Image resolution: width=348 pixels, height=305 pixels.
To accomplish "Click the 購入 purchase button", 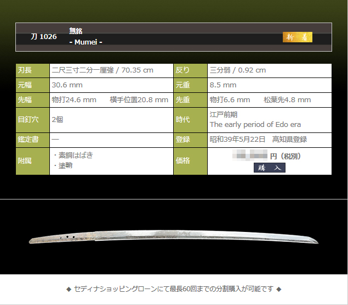I will [269, 168].
